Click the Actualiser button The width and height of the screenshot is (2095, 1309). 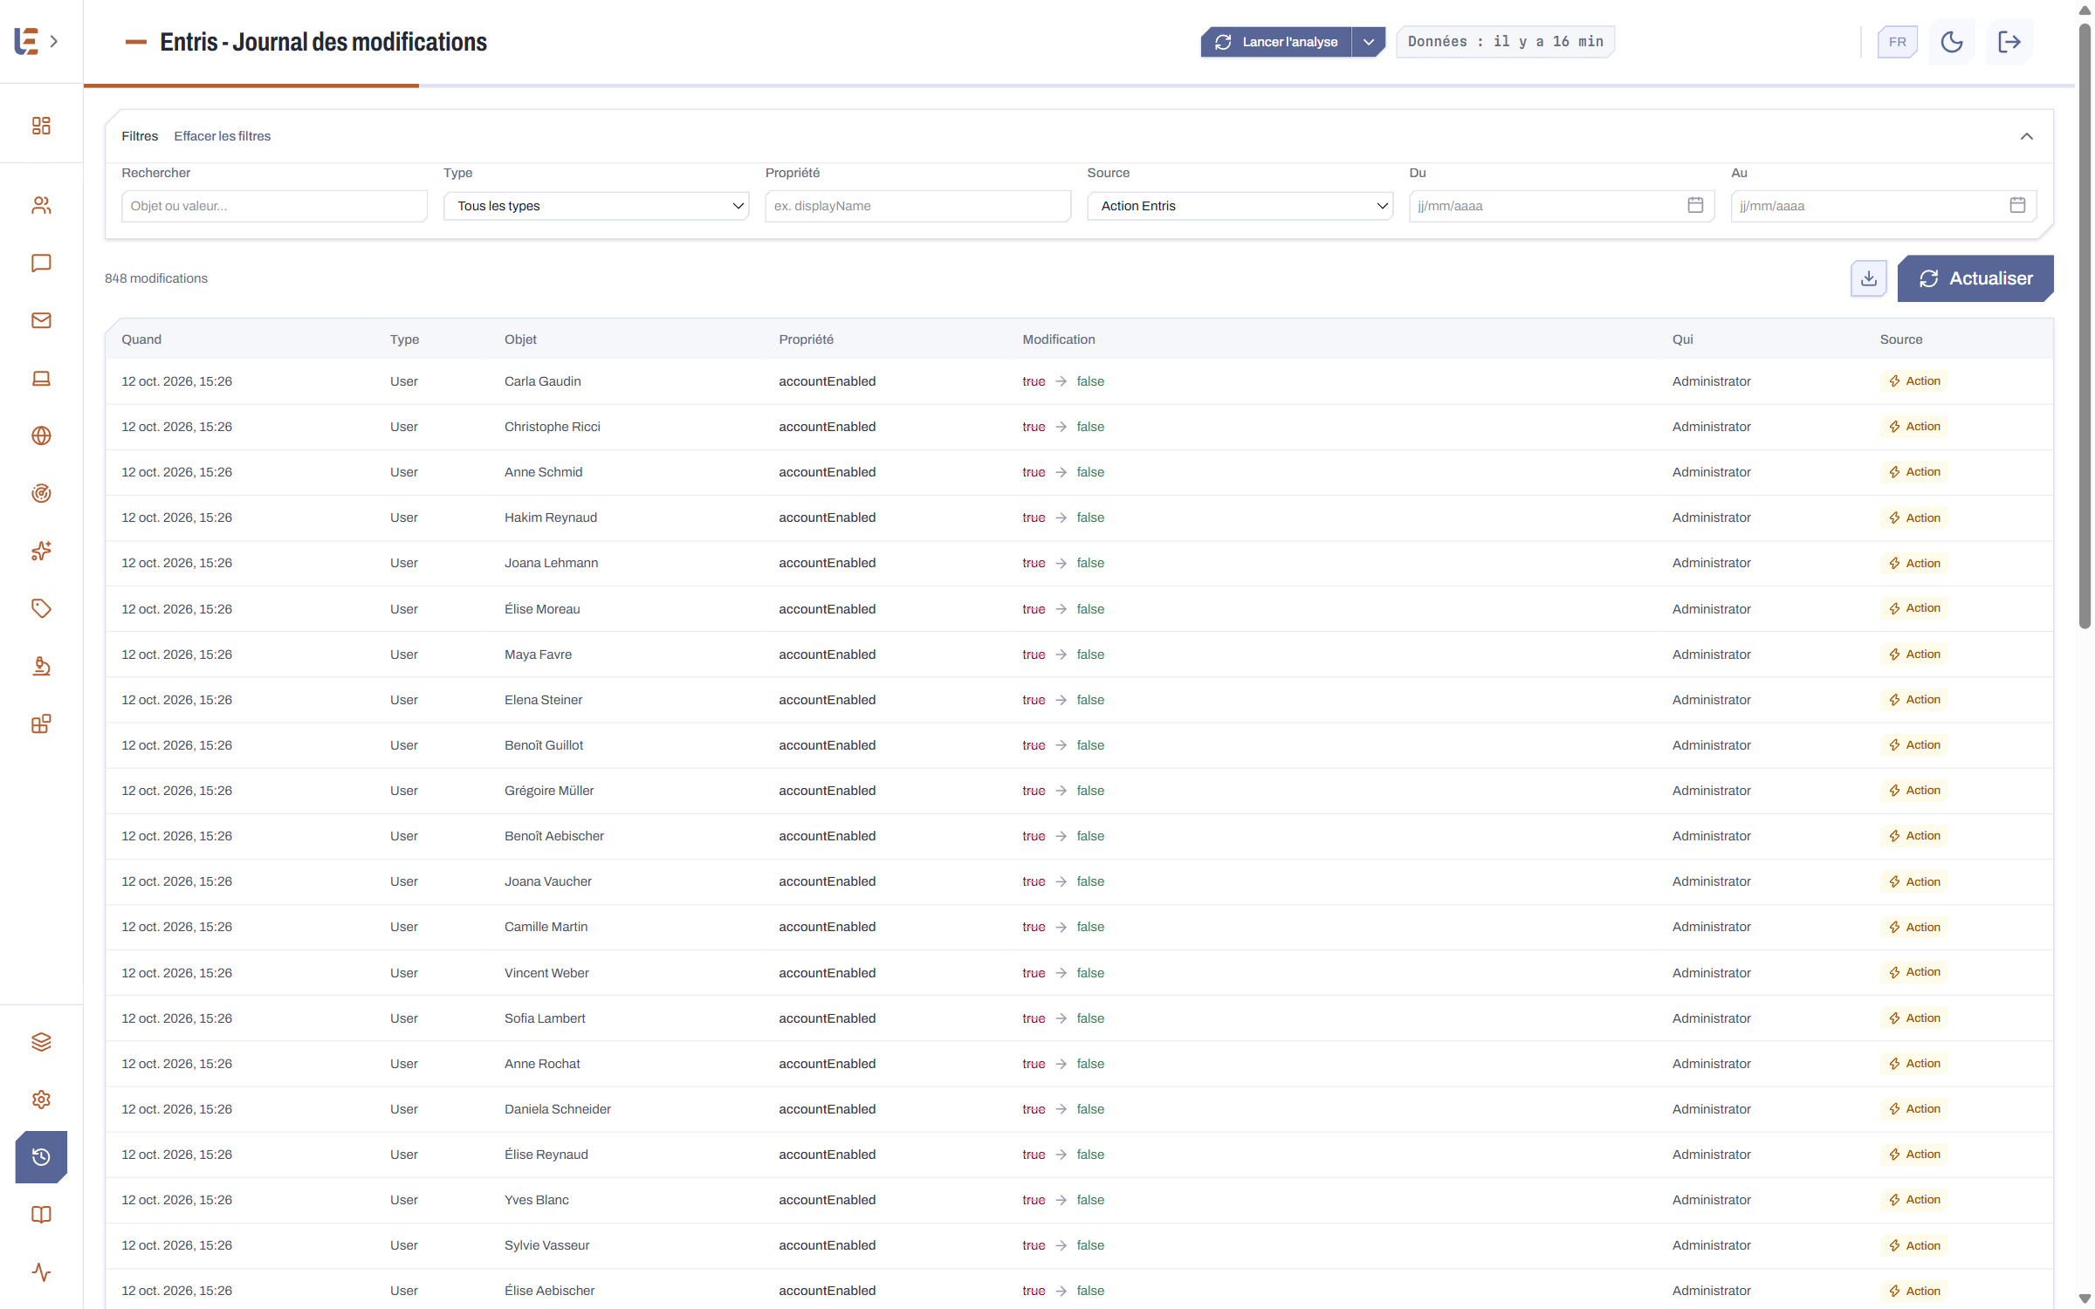[x=1975, y=278]
